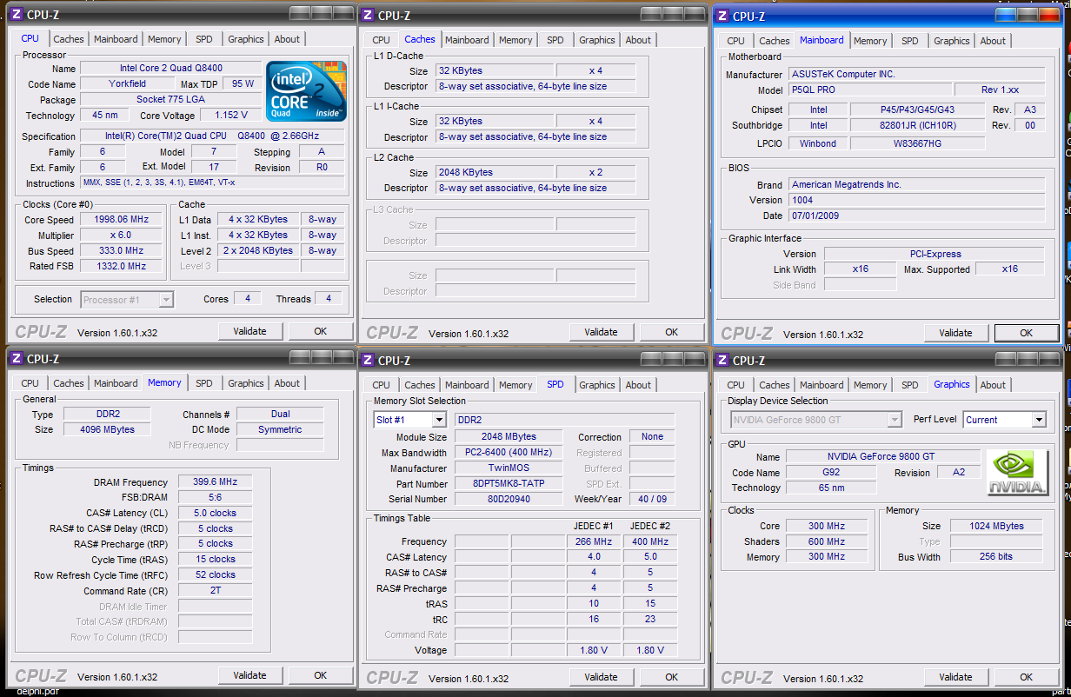Click OK in the ASUSTeK Mainboard window
The width and height of the screenshot is (1071, 697).
(x=1026, y=333)
